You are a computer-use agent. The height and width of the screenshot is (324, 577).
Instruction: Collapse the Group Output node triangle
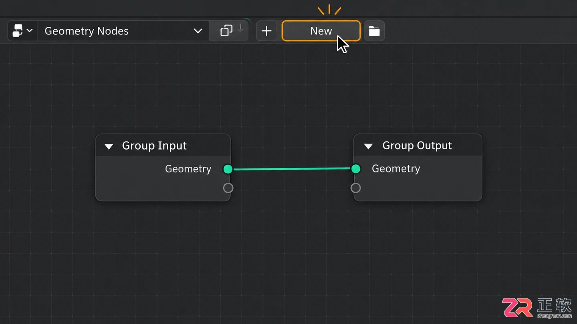[x=368, y=146]
